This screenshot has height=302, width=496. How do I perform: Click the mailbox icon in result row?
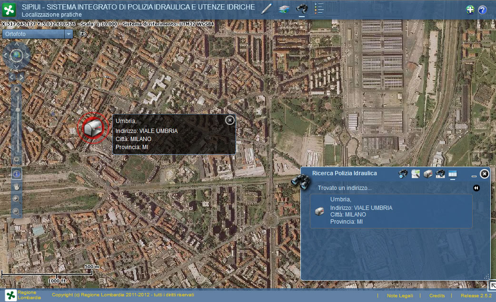pos(319,211)
